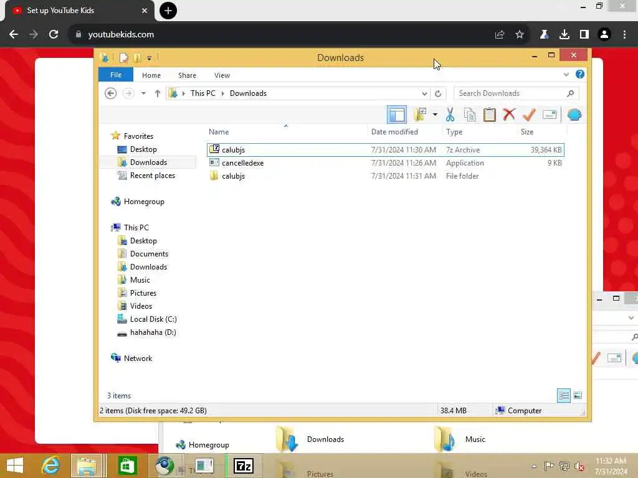Image resolution: width=638 pixels, height=478 pixels.
Task: Click new folder icon in title bar
Action: pyautogui.click(x=137, y=58)
